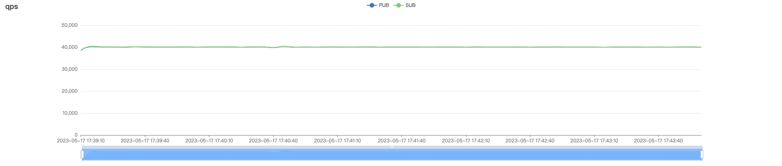Viewport: 782px width, 166px height.
Task: Click the qps chart title
Action: 12,7
